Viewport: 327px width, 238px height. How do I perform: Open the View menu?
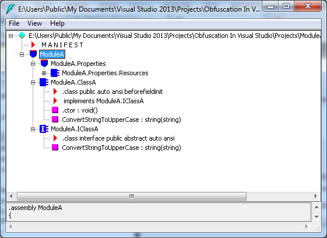(x=34, y=23)
